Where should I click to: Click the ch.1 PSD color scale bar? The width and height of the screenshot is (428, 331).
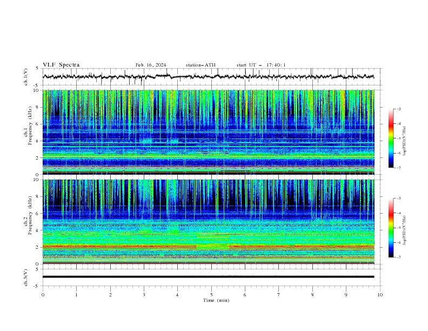click(x=391, y=138)
